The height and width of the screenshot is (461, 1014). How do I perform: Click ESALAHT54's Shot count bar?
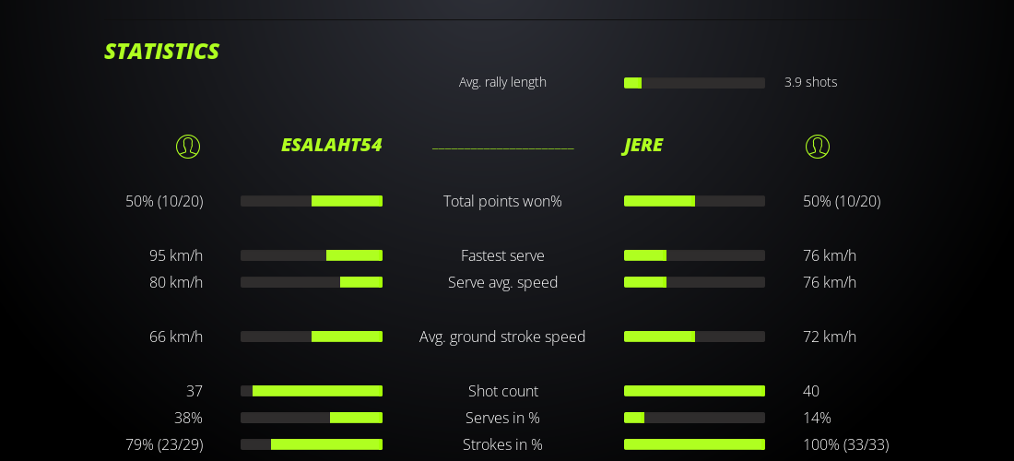[312, 391]
